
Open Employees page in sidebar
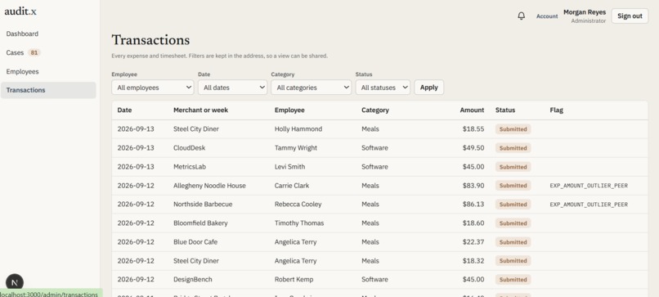pos(48,71)
